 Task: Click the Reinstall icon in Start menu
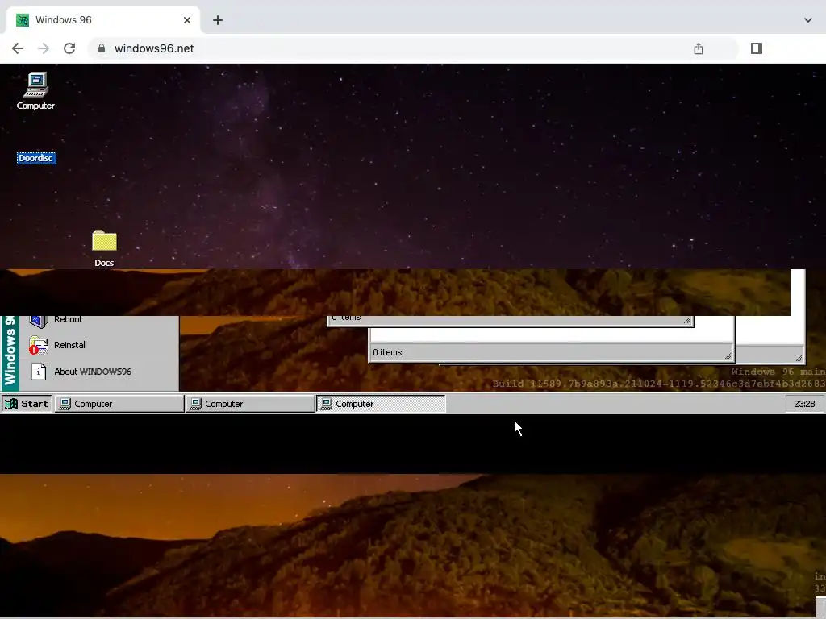point(39,345)
